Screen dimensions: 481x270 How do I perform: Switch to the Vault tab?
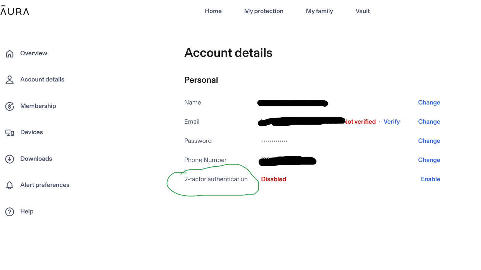[x=363, y=11]
